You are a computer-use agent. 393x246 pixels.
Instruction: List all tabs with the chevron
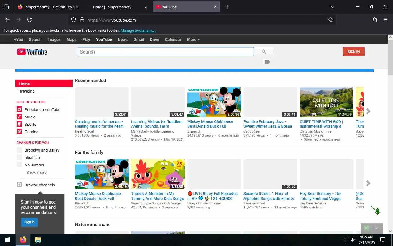pos(332,7)
